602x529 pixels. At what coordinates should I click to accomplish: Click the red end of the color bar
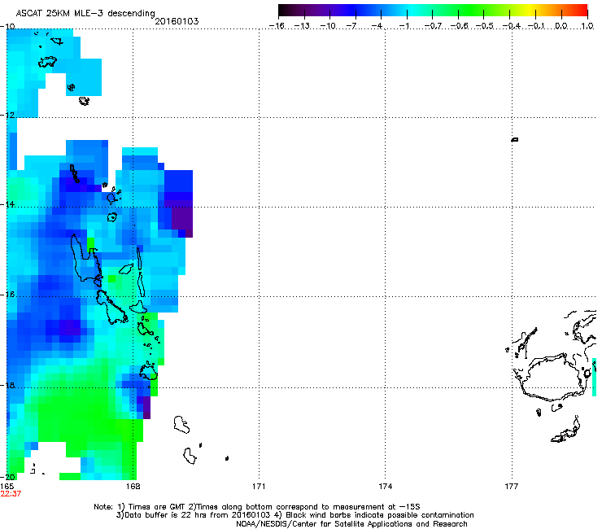point(582,11)
